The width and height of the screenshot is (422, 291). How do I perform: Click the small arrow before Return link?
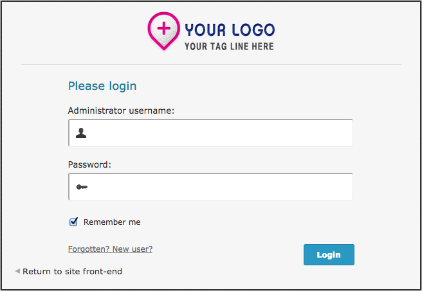click(17, 271)
